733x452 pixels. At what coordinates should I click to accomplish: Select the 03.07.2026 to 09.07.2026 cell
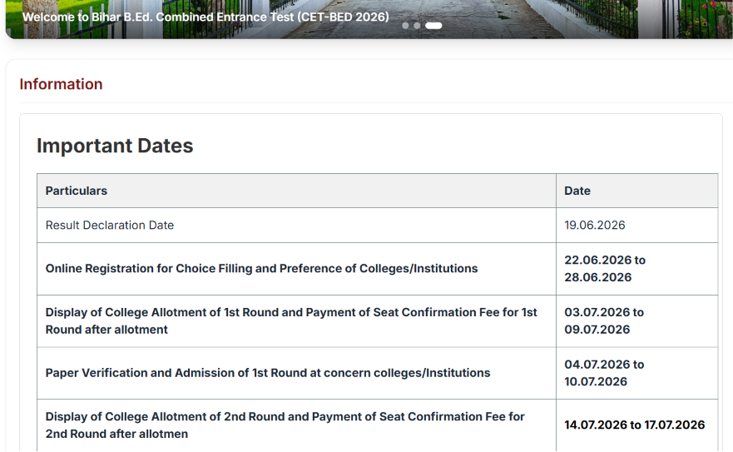coord(604,321)
